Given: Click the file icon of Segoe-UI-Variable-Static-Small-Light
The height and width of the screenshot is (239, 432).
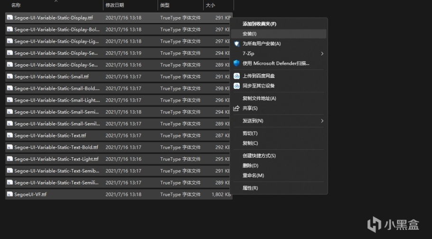Looking at the screenshot, I should [x=10, y=100].
